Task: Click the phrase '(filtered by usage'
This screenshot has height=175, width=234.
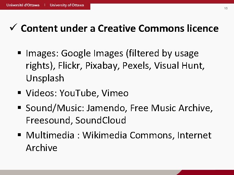Action: pos(162,53)
